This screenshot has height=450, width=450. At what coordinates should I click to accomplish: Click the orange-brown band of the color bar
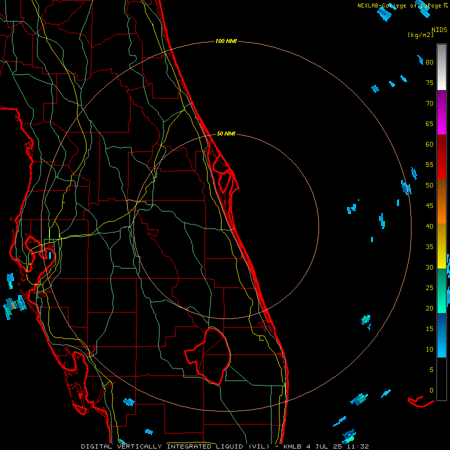tap(441, 201)
